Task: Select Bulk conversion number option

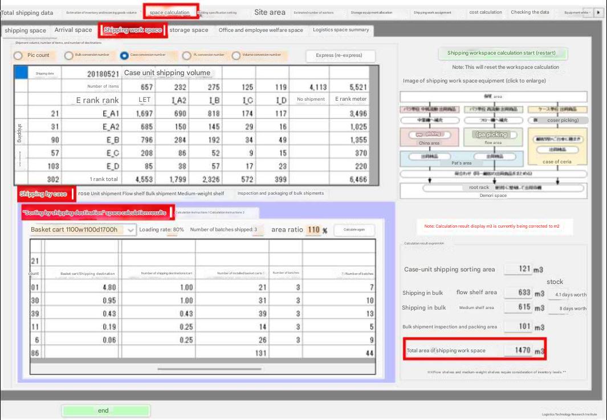Action: pos(68,55)
